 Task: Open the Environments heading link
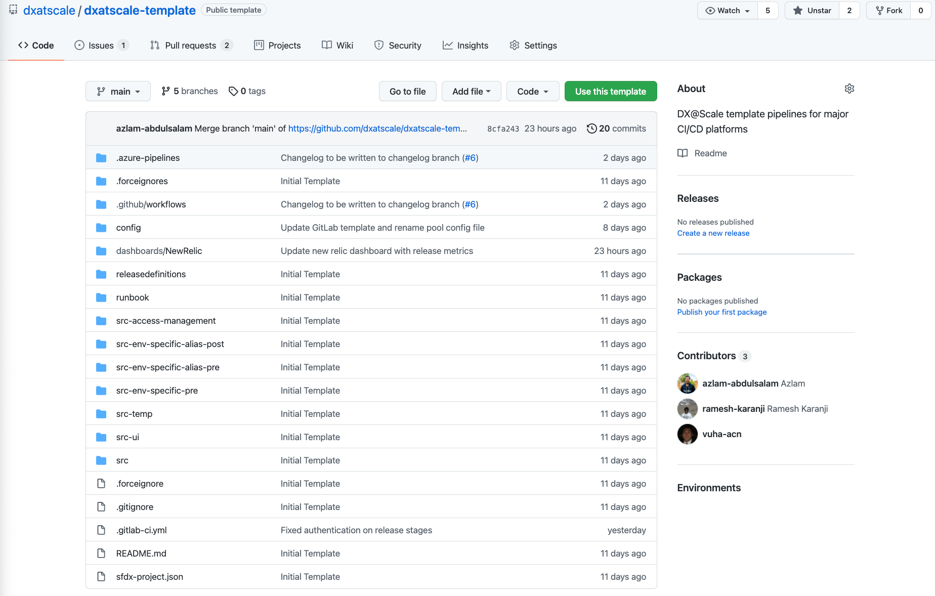709,488
